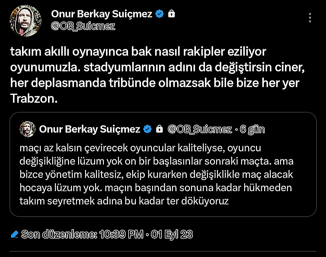Click the author name inside the quoted tweet
This screenshot has width=326, height=257.
click(x=90, y=129)
